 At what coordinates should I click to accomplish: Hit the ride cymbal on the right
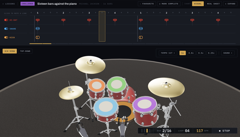pyautogui.click(x=166, y=87)
